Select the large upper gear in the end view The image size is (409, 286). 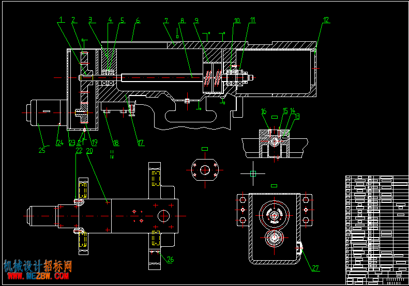pyautogui.click(x=274, y=215)
